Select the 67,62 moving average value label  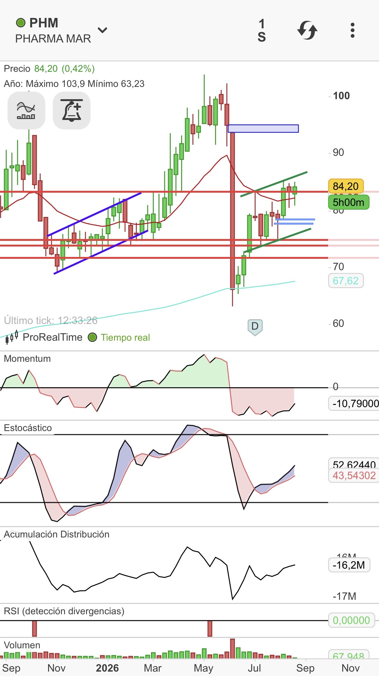coord(346,281)
